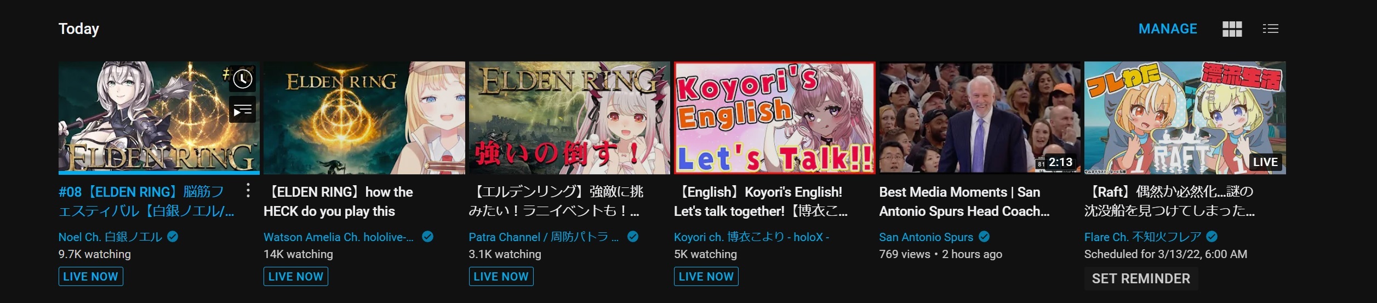Open Koyori's English Let's Talk thumbnail
Screen dimensions: 1377x303
(774, 118)
